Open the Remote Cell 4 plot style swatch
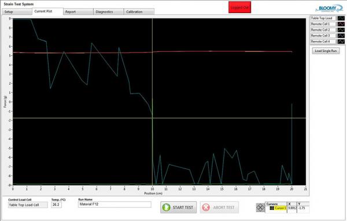 point(341,42)
